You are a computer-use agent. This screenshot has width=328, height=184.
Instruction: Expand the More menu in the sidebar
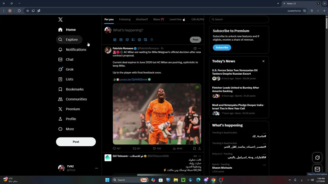click(x=66, y=129)
